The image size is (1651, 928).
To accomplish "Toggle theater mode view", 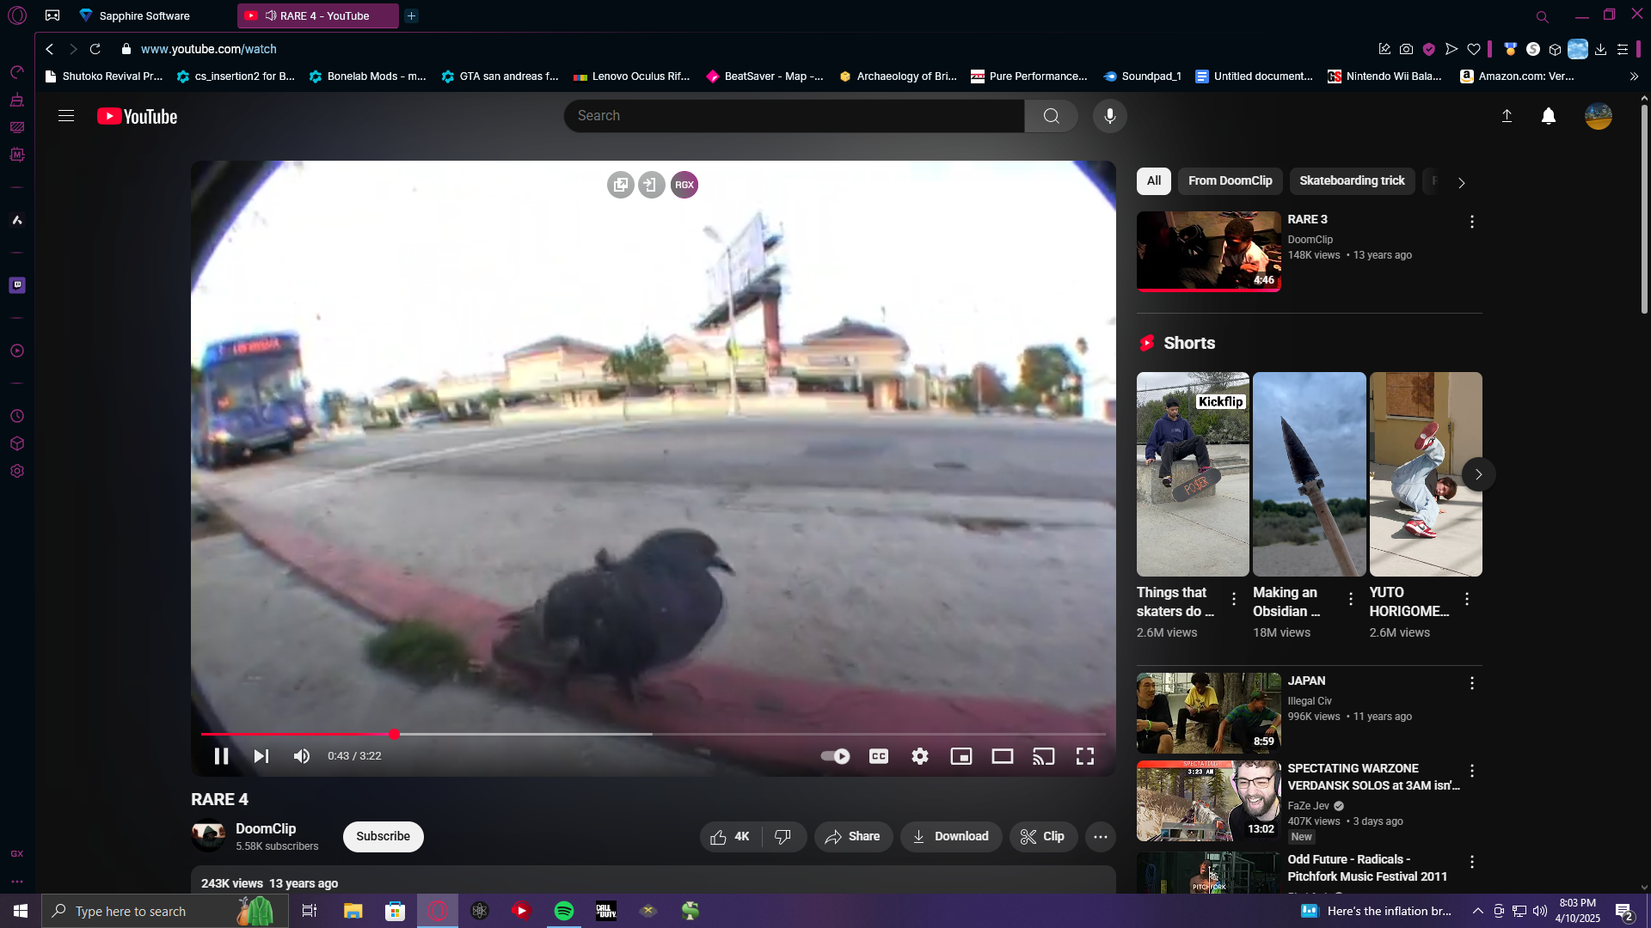I will (1002, 756).
